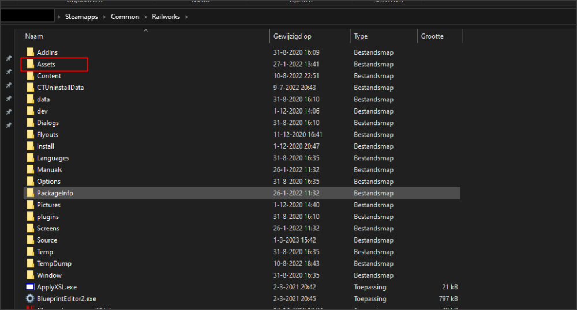577x310 pixels.
Task: Click the 797 kB size of BlueprintEditor2.exe
Action: (x=448, y=299)
